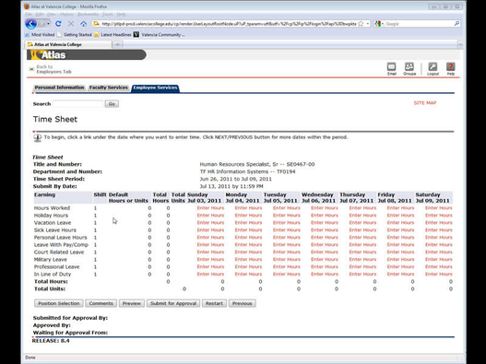Open the search engine selector dropdown
This screenshot has width=486, height=364.
pyautogui.click(x=379, y=24)
